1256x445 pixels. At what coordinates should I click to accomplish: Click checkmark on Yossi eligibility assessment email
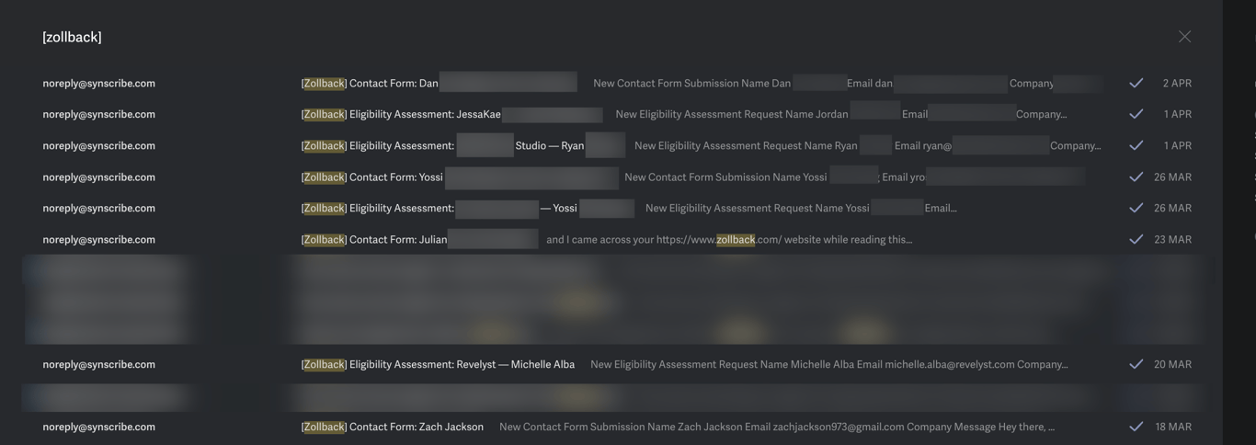click(x=1136, y=208)
